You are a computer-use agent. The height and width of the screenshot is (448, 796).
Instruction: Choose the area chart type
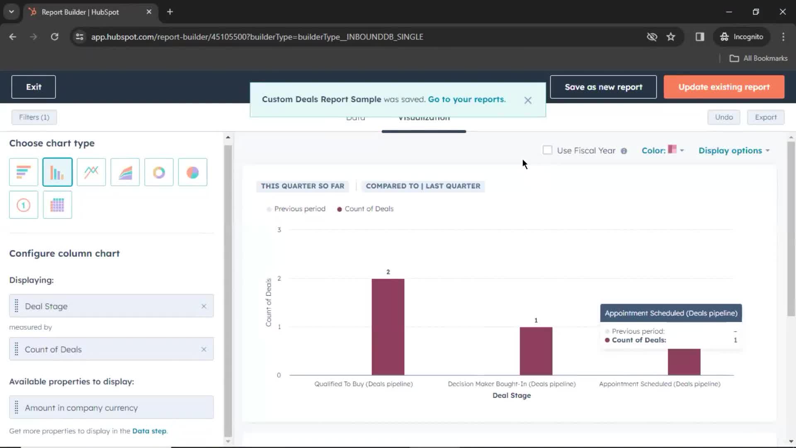[x=125, y=172]
